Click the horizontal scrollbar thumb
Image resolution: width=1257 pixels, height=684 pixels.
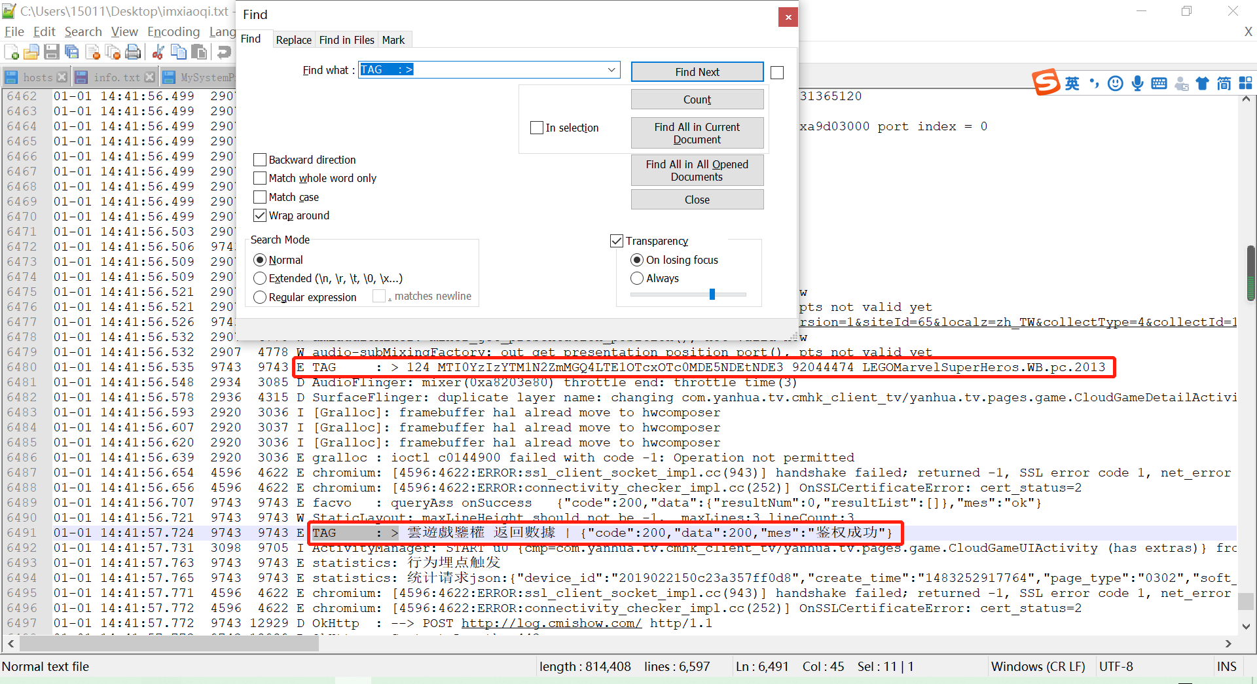[x=169, y=643]
